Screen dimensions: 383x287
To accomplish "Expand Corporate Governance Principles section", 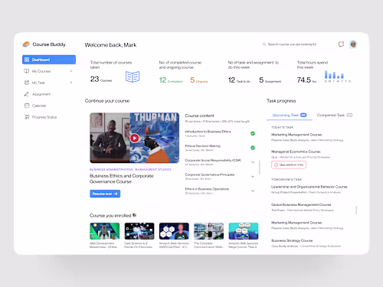I will pos(253,176).
